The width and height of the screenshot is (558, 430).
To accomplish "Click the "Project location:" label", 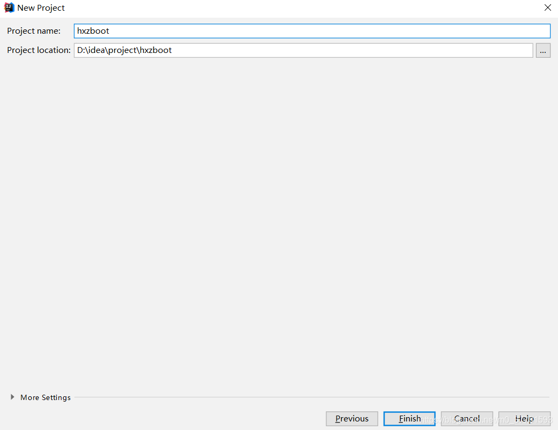I will point(39,50).
